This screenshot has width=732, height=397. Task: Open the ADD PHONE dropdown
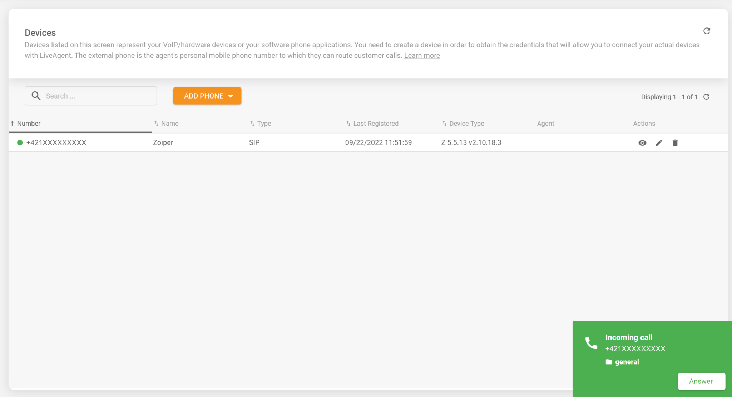click(207, 96)
